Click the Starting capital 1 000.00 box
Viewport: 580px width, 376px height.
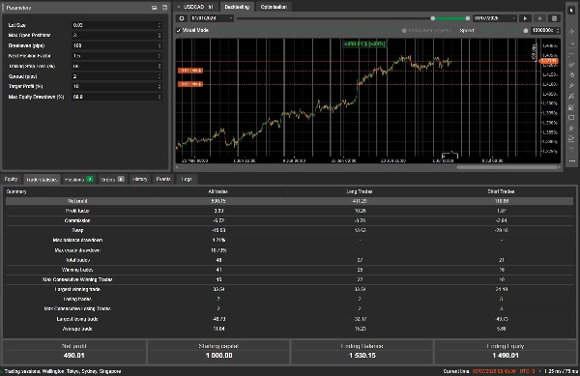pyautogui.click(x=218, y=352)
